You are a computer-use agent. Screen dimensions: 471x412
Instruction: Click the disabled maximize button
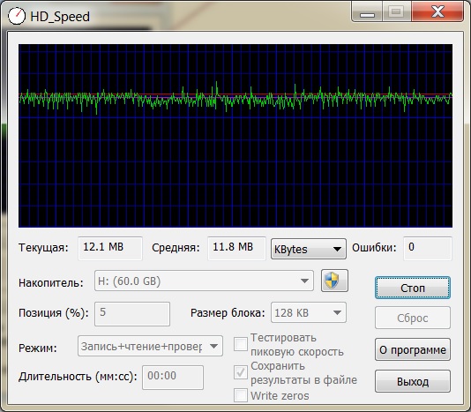pos(397,12)
